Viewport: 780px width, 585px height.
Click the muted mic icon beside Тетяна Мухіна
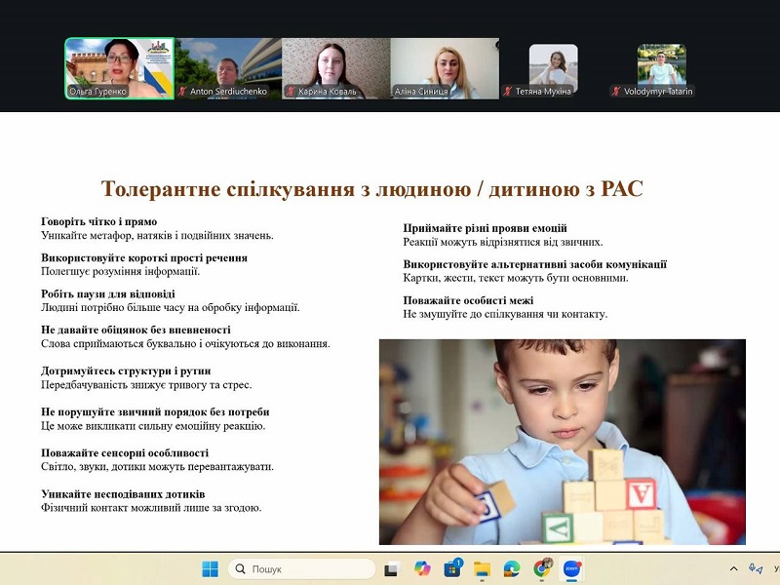(x=508, y=92)
